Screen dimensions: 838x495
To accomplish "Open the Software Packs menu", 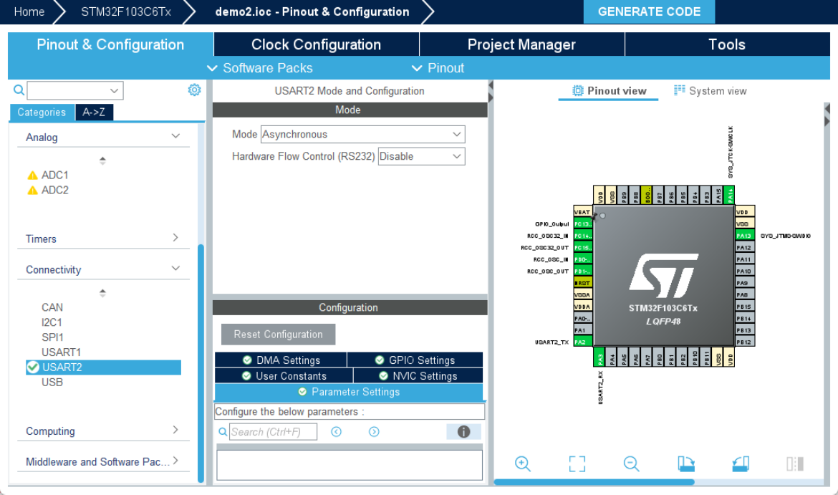I will (x=260, y=68).
